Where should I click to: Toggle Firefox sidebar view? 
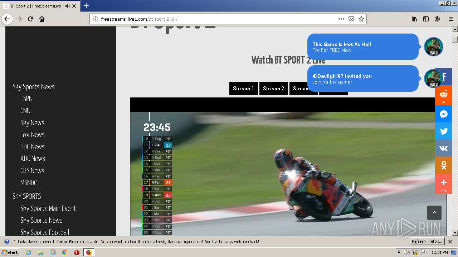pyautogui.click(x=426, y=19)
